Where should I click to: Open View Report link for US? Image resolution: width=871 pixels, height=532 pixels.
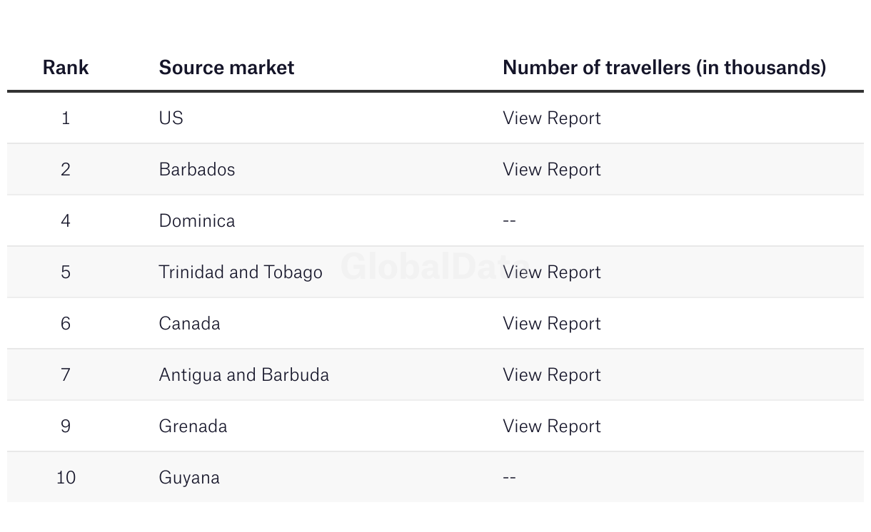coord(551,118)
